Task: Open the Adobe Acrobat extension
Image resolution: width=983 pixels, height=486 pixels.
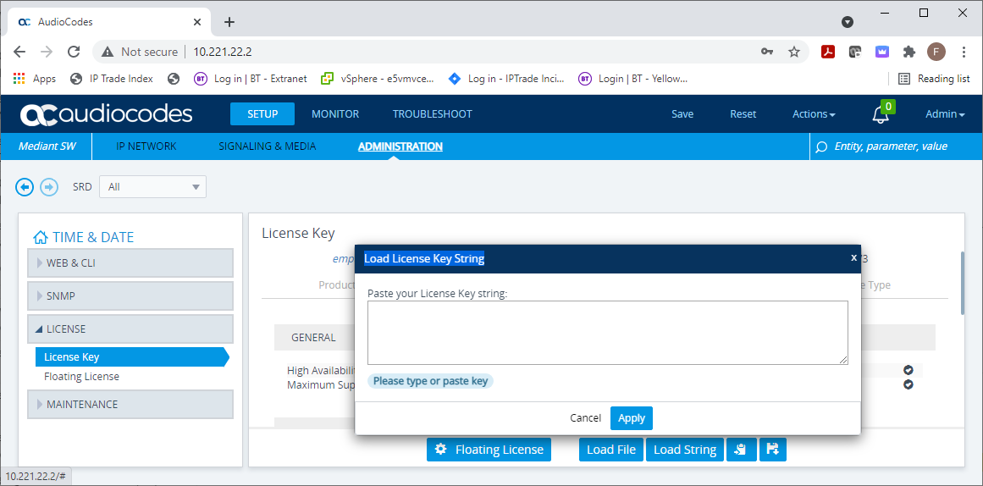Action: 828,52
